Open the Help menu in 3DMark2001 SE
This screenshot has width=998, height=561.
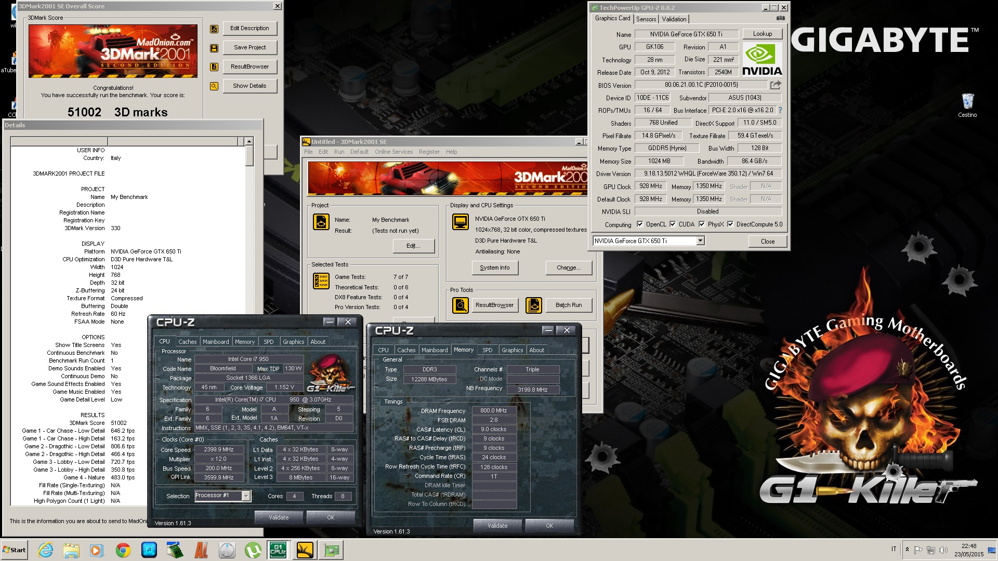[x=451, y=152]
